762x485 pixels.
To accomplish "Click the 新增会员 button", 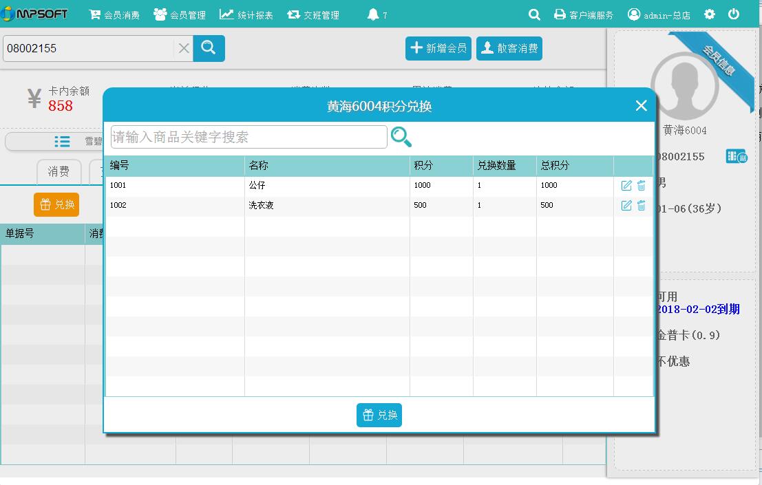I will pyautogui.click(x=438, y=48).
